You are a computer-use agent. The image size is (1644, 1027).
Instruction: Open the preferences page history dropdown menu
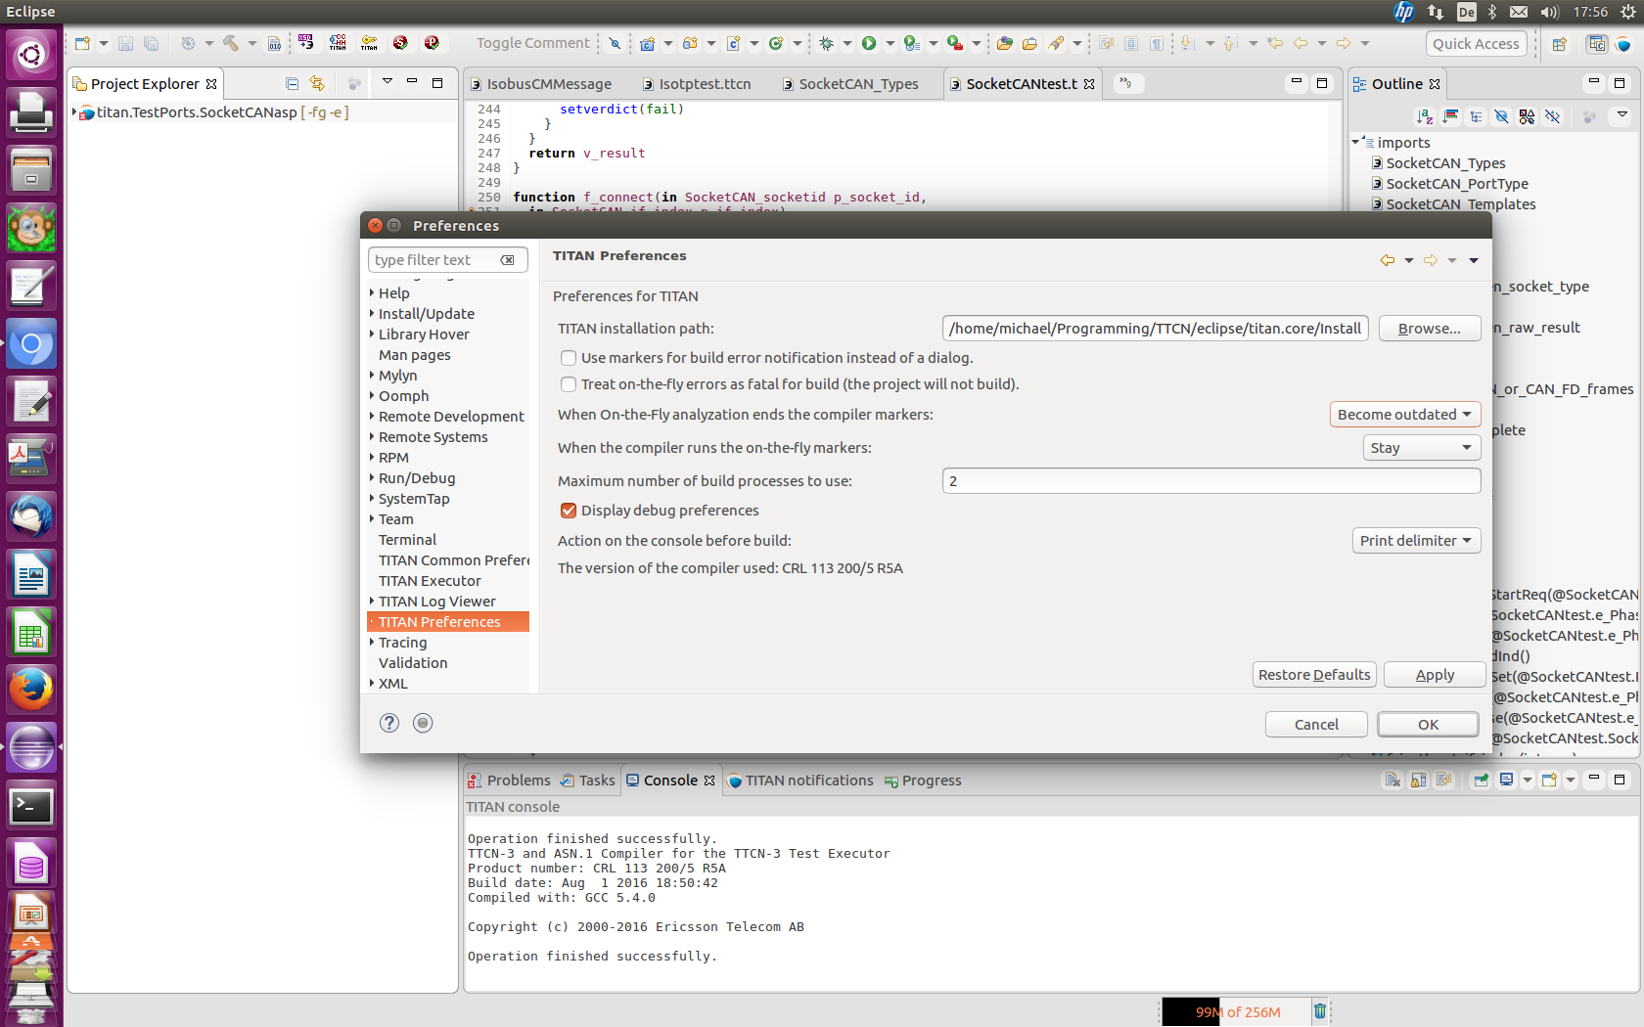[x=1474, y=260]
